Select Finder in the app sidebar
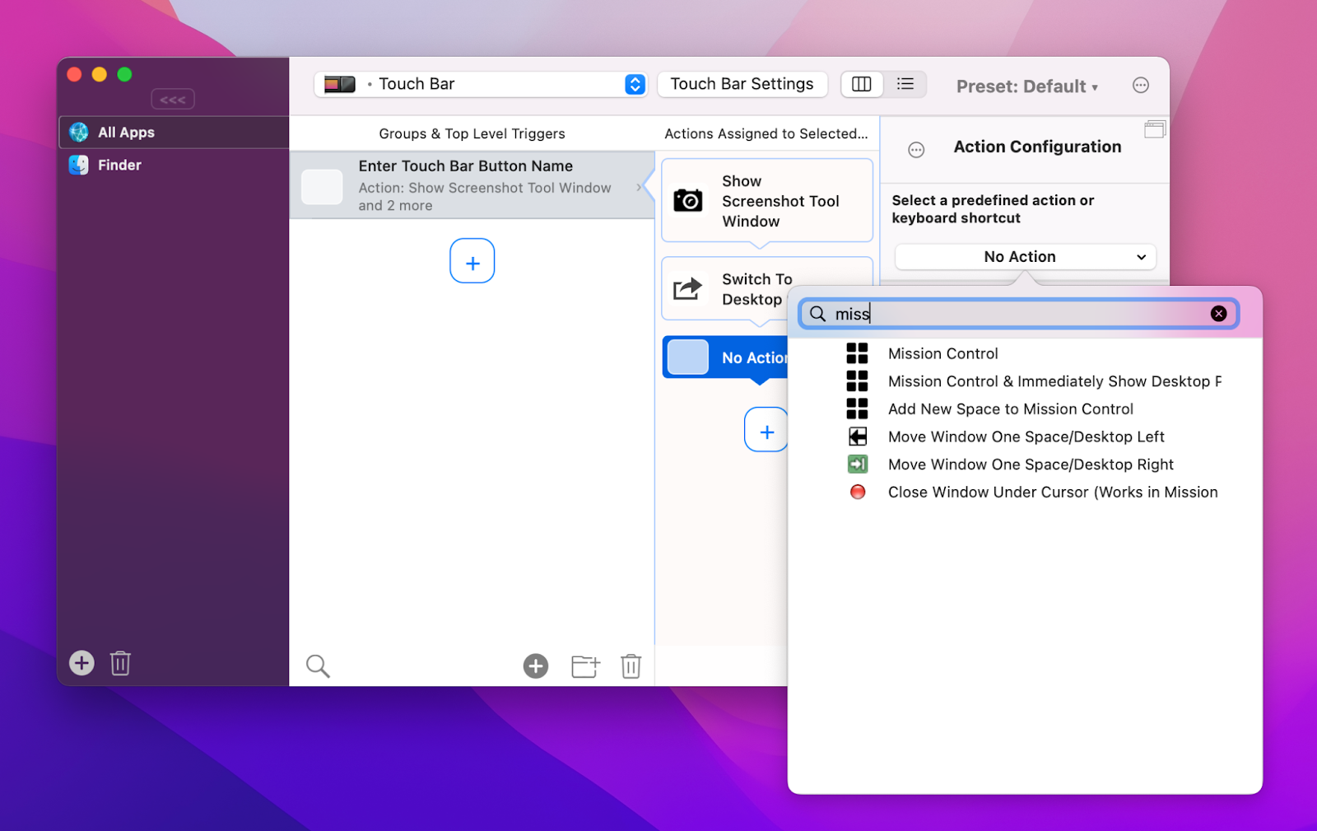This screenshot has height=831, width=1317. tap(174, 166)
